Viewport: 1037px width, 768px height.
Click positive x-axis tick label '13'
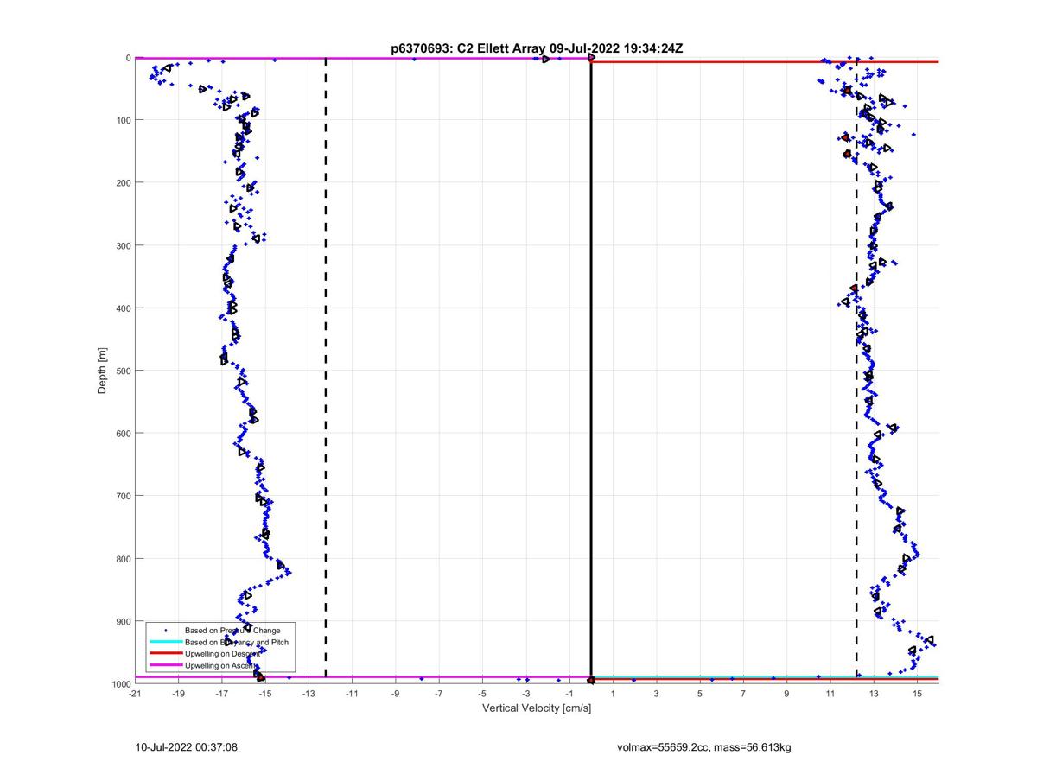[874, 694]
